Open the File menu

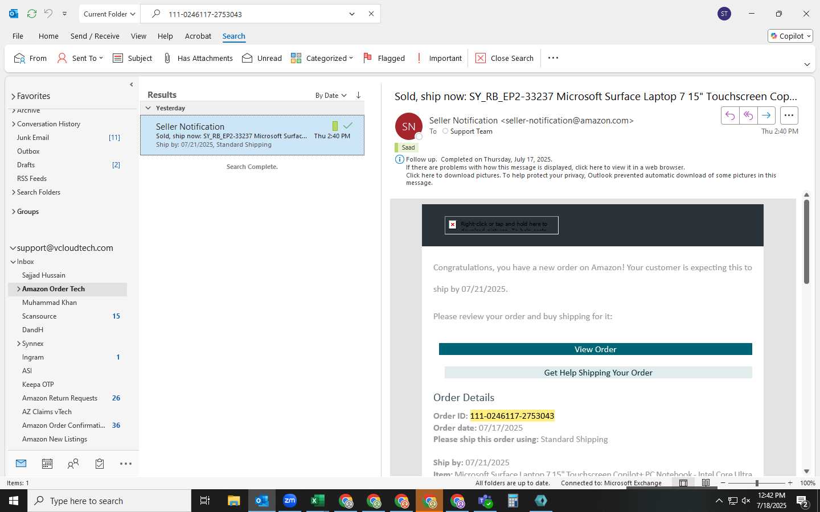pyautogui.click(x=18, y=36)
